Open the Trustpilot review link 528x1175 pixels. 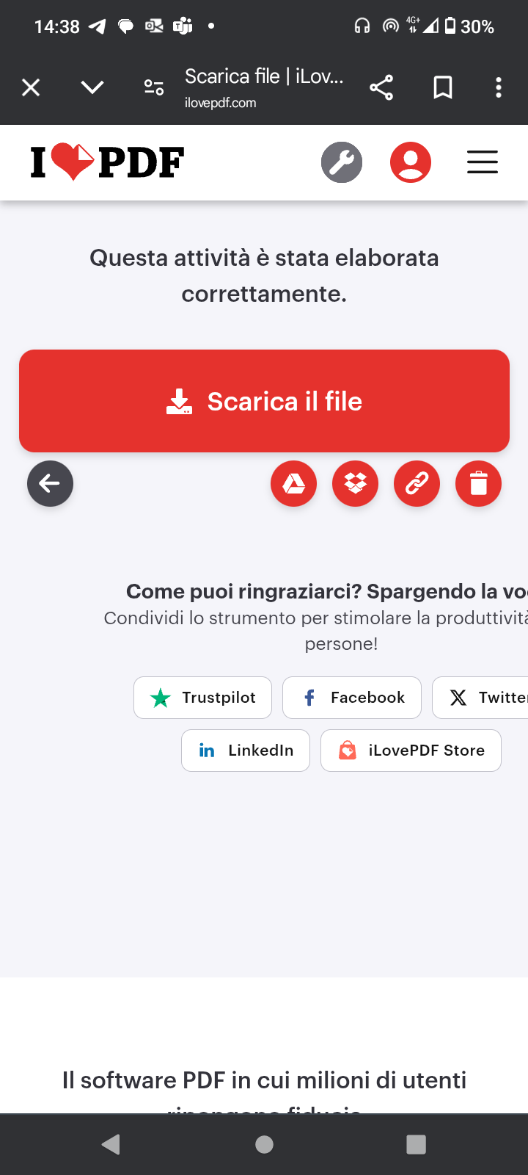click(203, 698)
